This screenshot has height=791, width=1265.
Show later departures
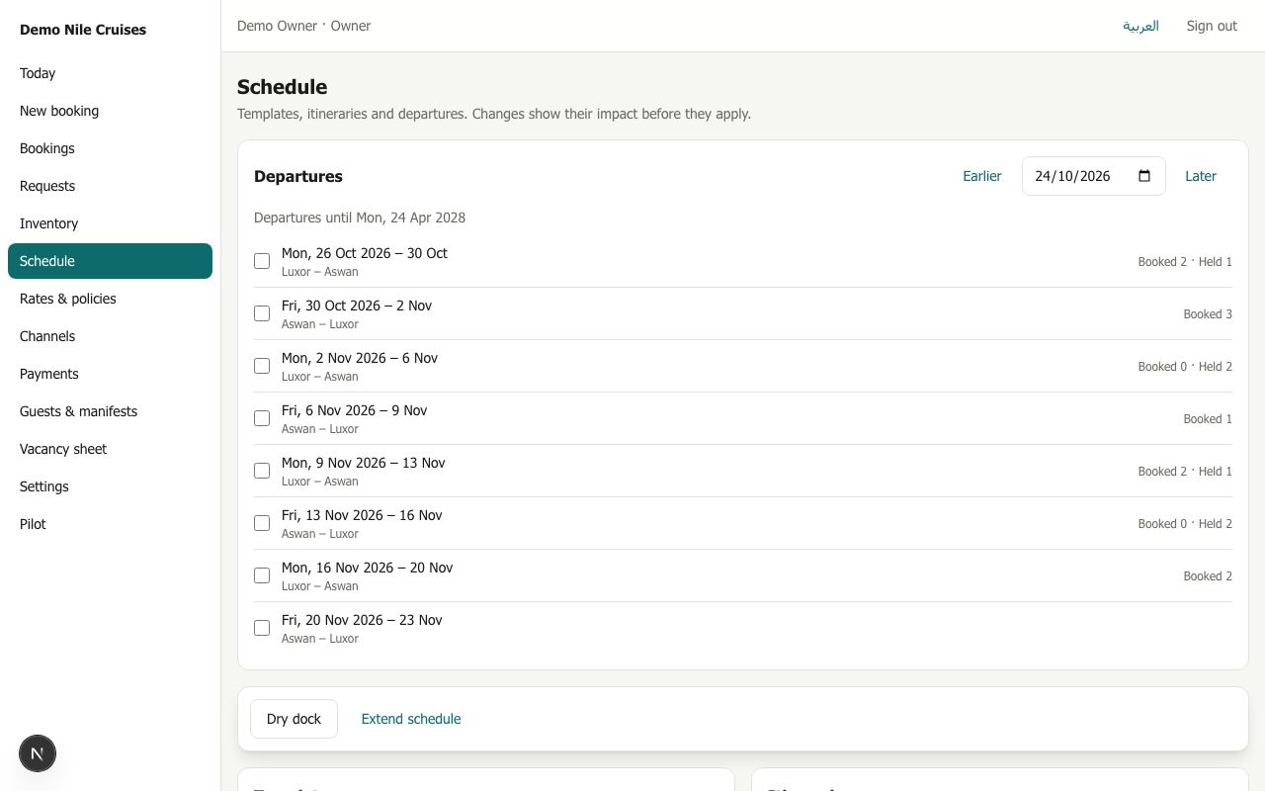point(1201,176)
